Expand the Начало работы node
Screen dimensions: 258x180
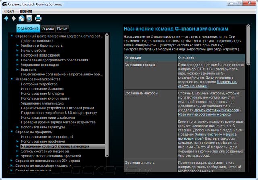(x=17, y=50)
